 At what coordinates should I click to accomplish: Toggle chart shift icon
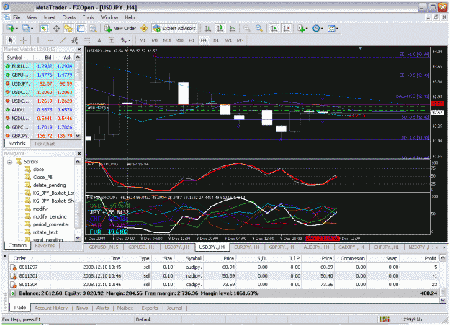coord(287,28)
